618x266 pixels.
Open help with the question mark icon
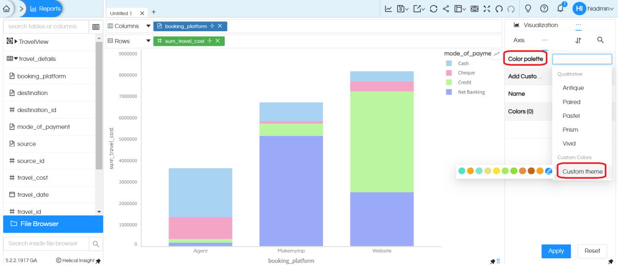click(544, 9)
